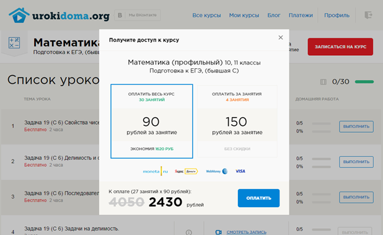
Task: Click Выполнить for lesson 1
Action: coord(356,126)
